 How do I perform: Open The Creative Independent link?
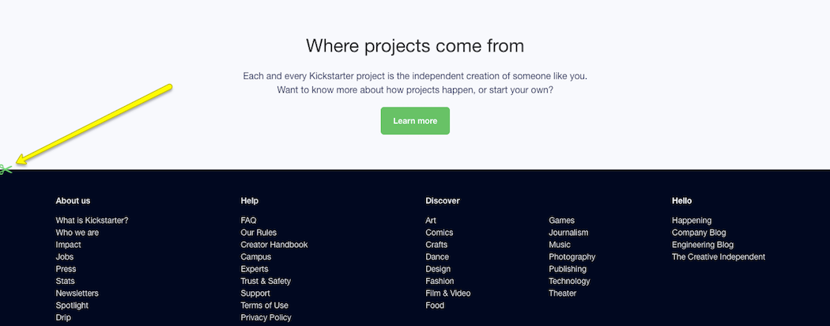[x=719, y=257]
